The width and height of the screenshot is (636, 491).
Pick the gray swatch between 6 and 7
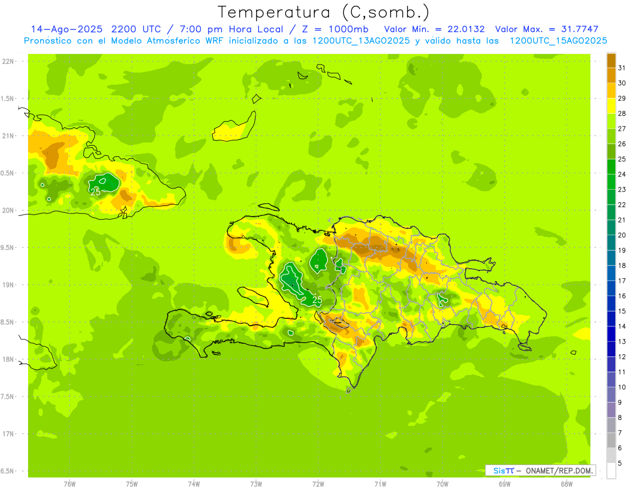tap(612, 440)
